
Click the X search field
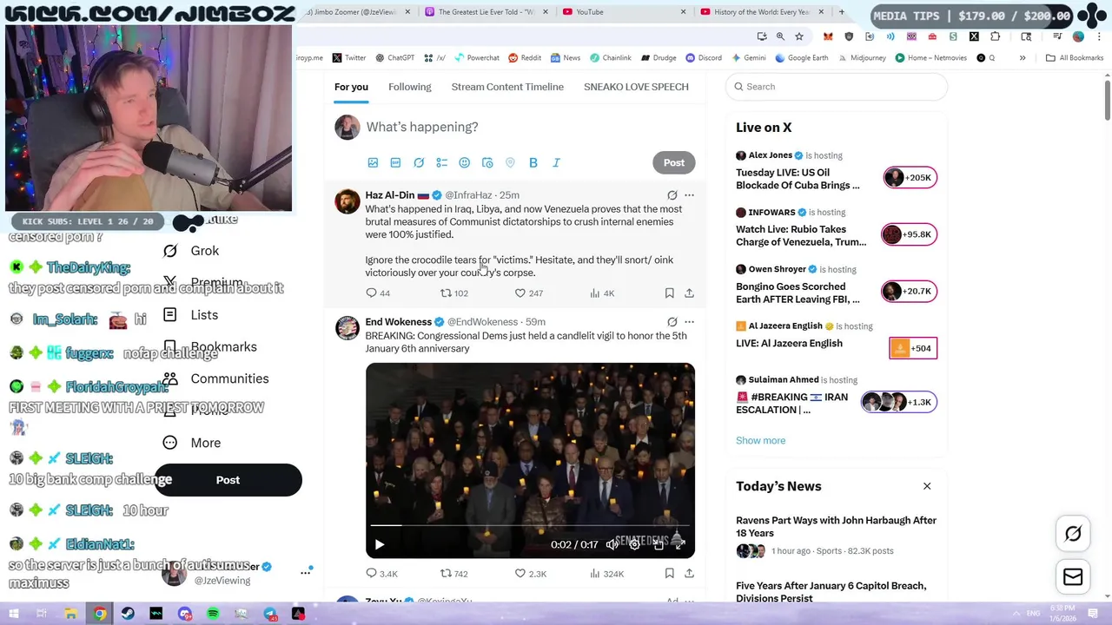coord(836,87)
